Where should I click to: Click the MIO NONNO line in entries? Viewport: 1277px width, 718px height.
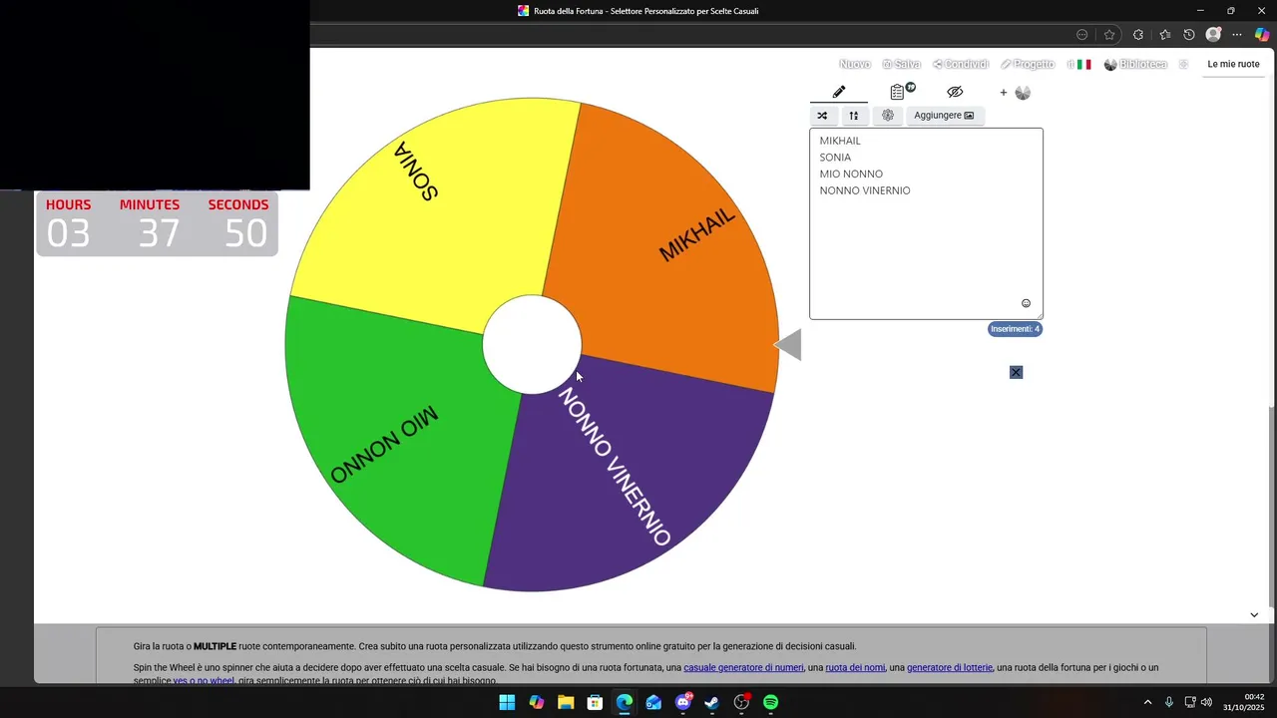point(851,175)
